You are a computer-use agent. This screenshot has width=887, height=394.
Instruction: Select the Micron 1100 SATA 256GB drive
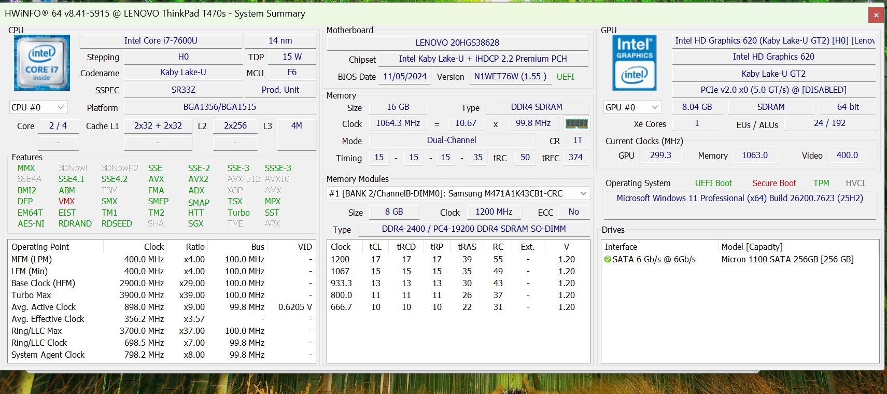[786, 259]
